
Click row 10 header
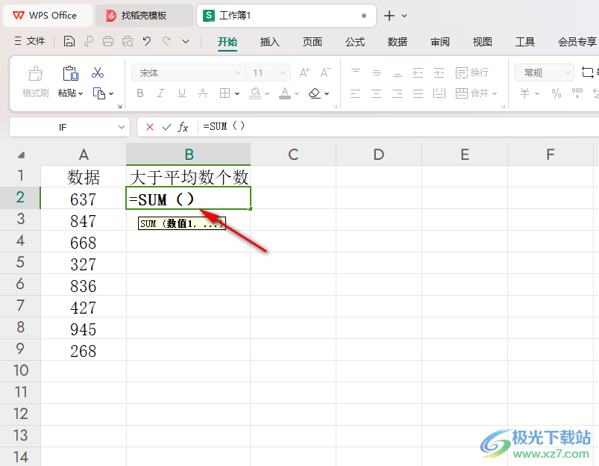[20, 370]
